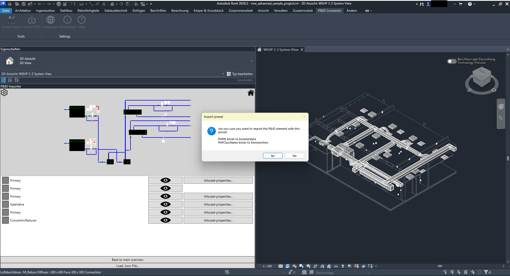Open the P&ID Importer settings gear
Viewport: 510px width, 276px height.
pyautogui.click(x=4, y=92)
